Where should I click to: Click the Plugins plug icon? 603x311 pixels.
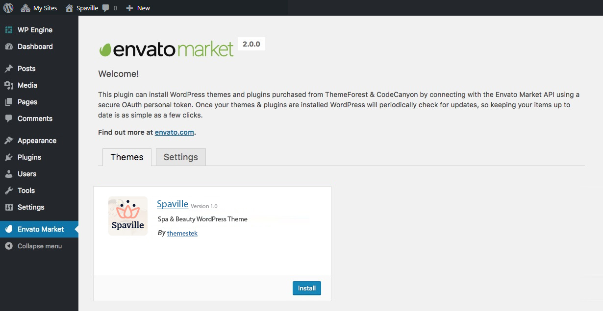(x=9, y=157)
